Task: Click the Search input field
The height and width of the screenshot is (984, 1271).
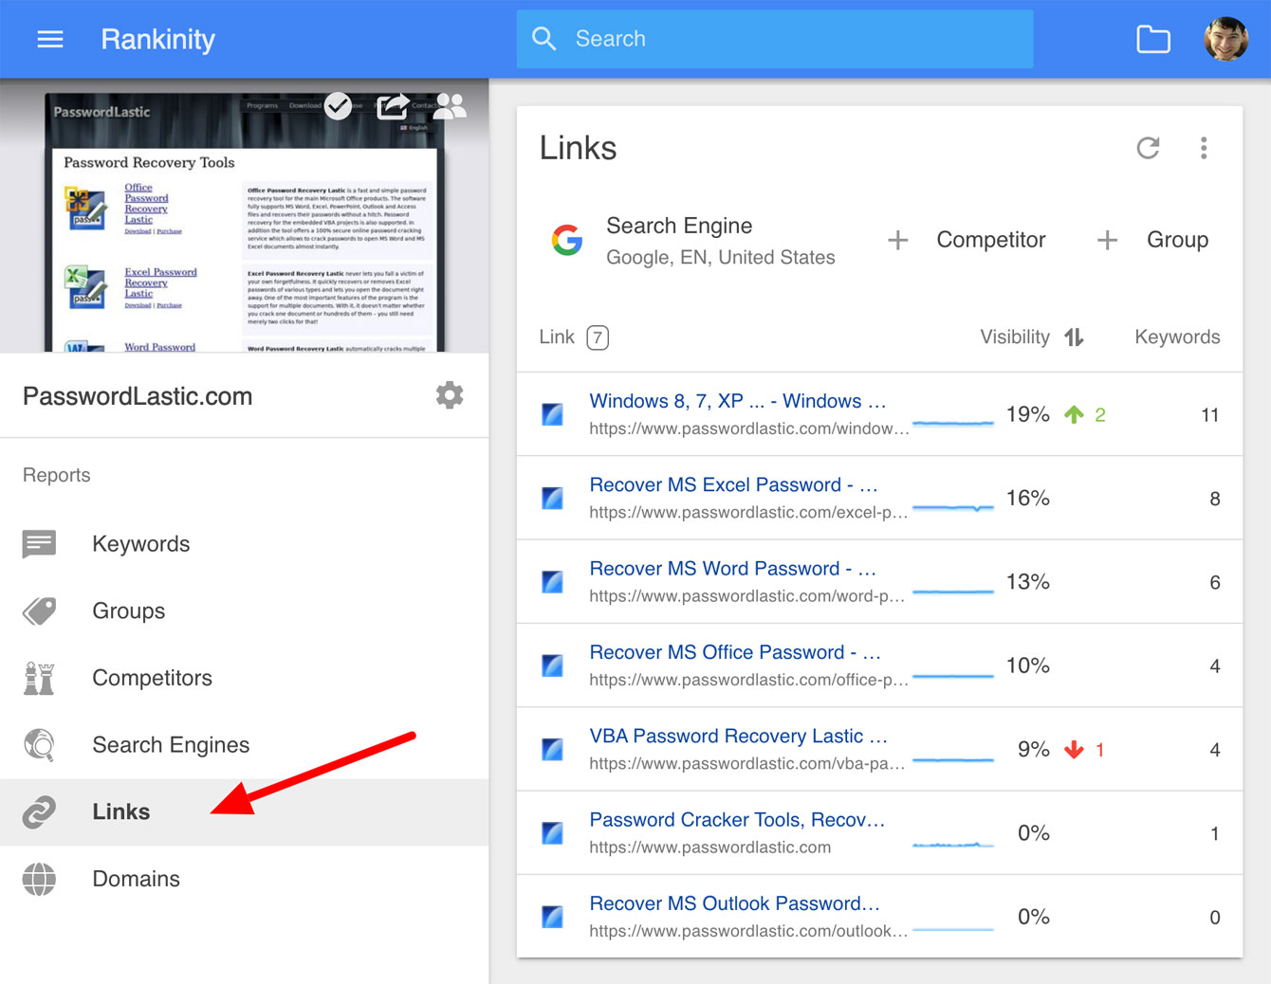Action: coord(775,39)
